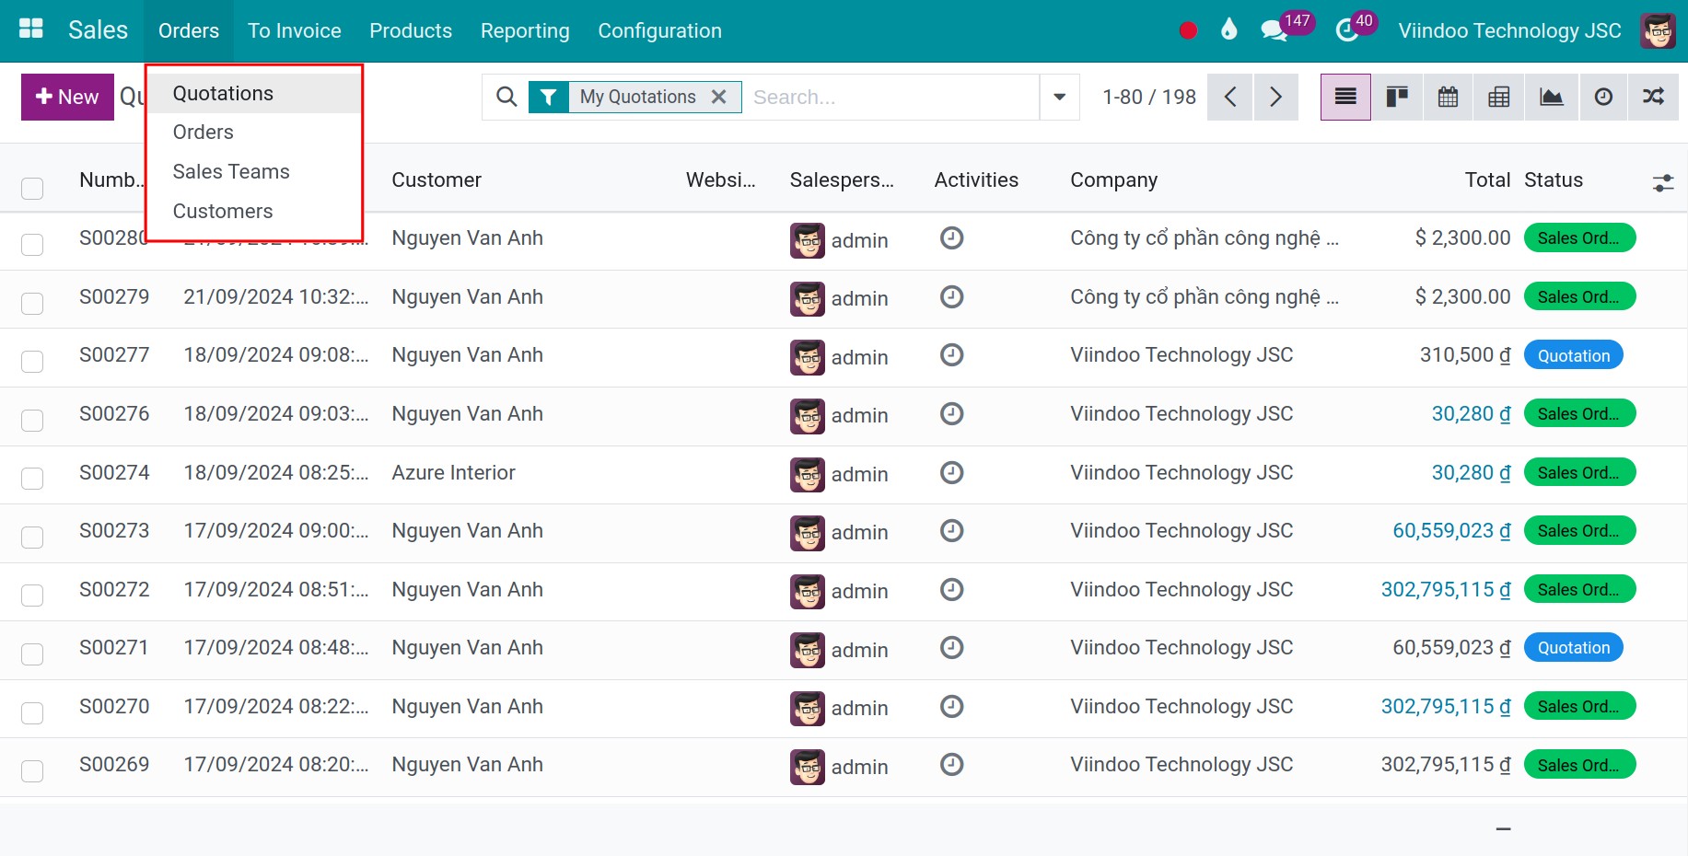Check the row checkbox for S00279
The width and height of the screenshot is (1688, 856).
coord(32,303)
